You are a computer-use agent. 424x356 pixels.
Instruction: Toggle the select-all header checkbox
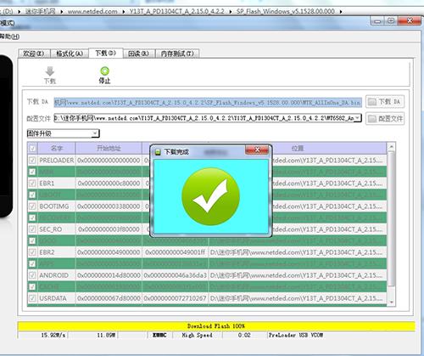(x=32, y=148)
